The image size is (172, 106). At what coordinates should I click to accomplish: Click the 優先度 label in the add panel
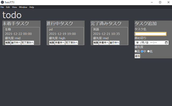(x=139, y=47)
